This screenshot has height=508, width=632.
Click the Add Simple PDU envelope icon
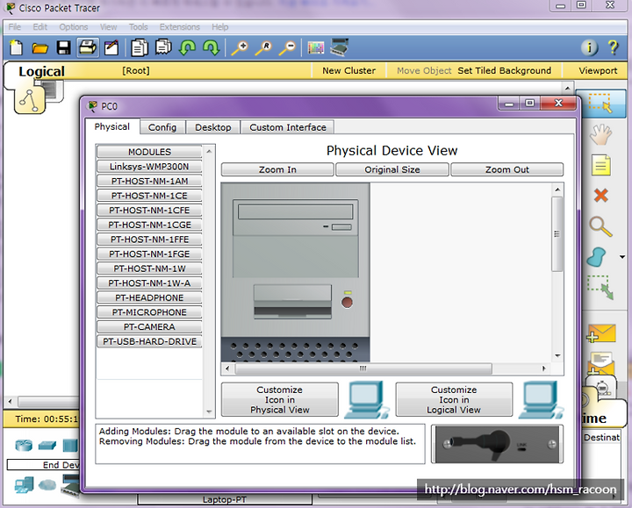tap(601, 333)
